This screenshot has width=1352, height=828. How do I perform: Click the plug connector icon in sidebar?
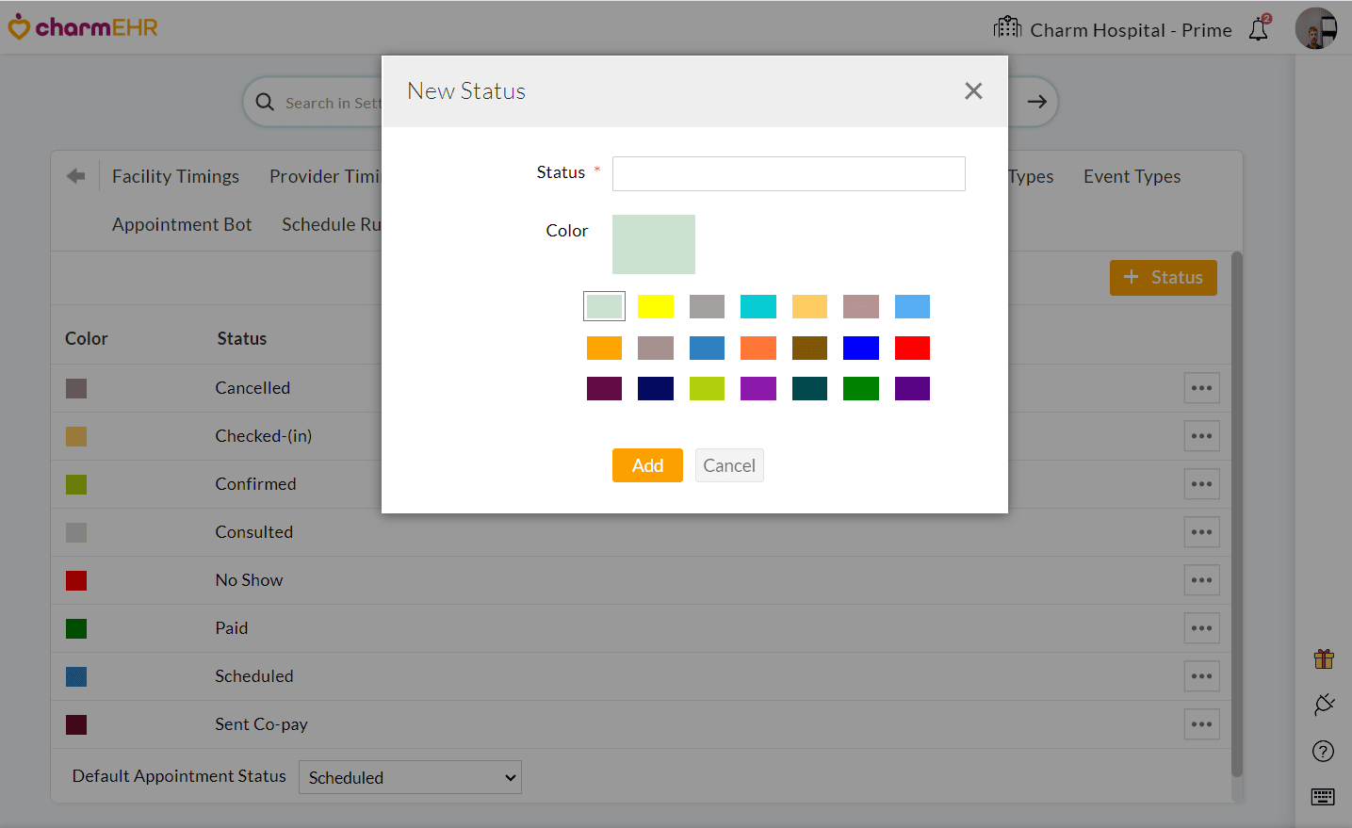pos(1324,705)
